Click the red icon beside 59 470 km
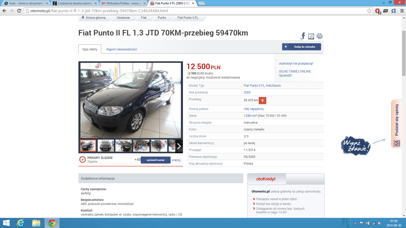Image resolution: width=406 pixels, height=228 pixels. 263,100
